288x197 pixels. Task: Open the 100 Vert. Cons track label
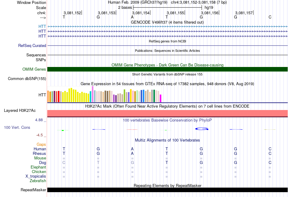tap(17, 127)
